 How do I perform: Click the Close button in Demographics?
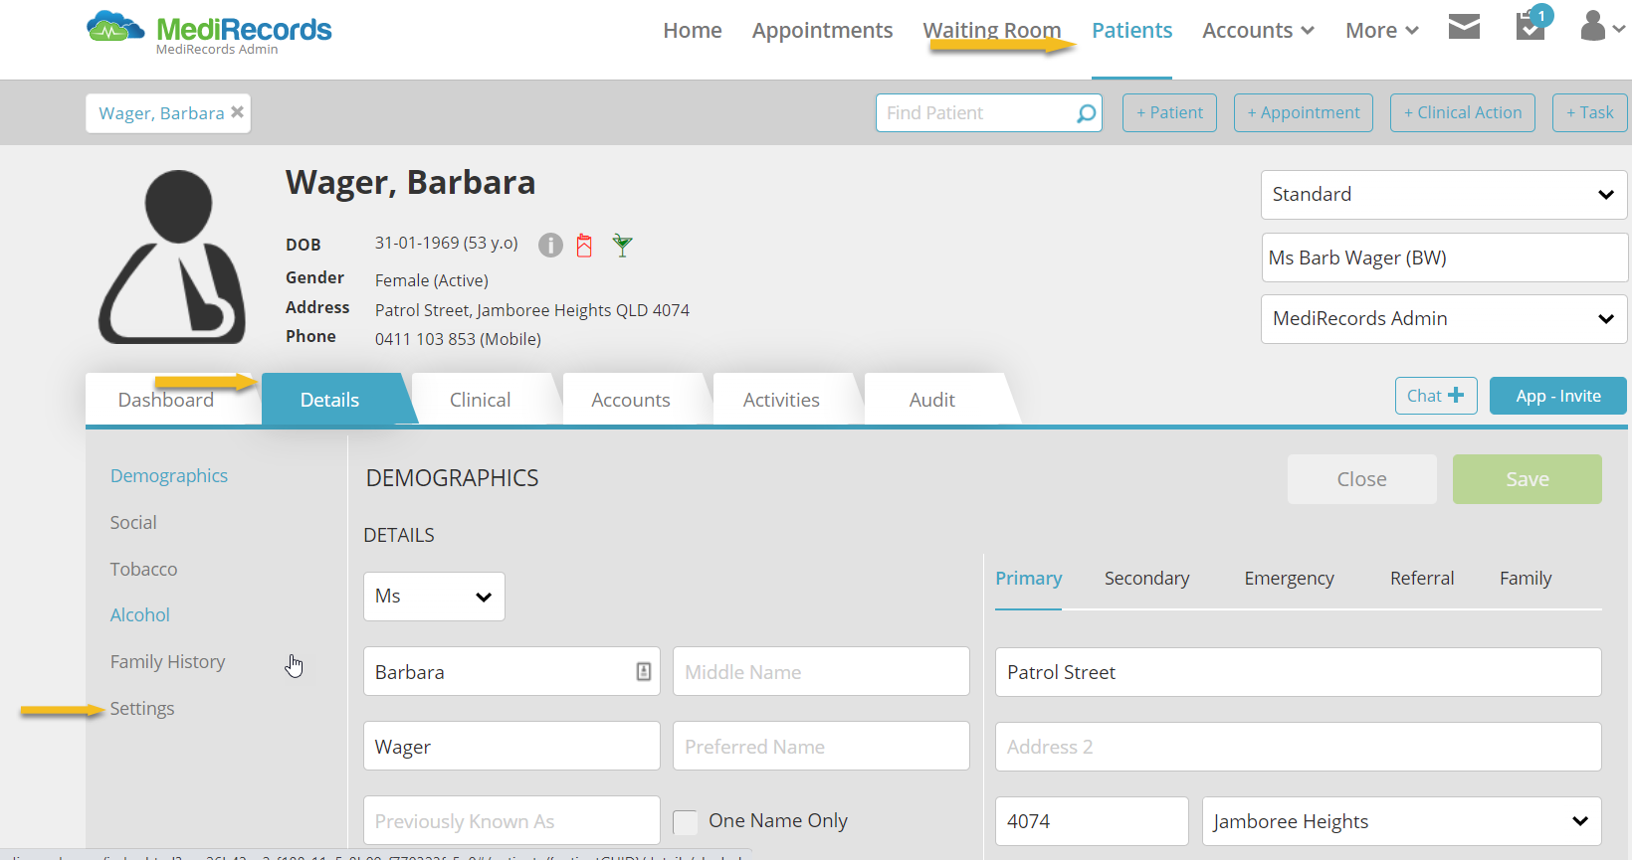click(x=1362, y=479)
